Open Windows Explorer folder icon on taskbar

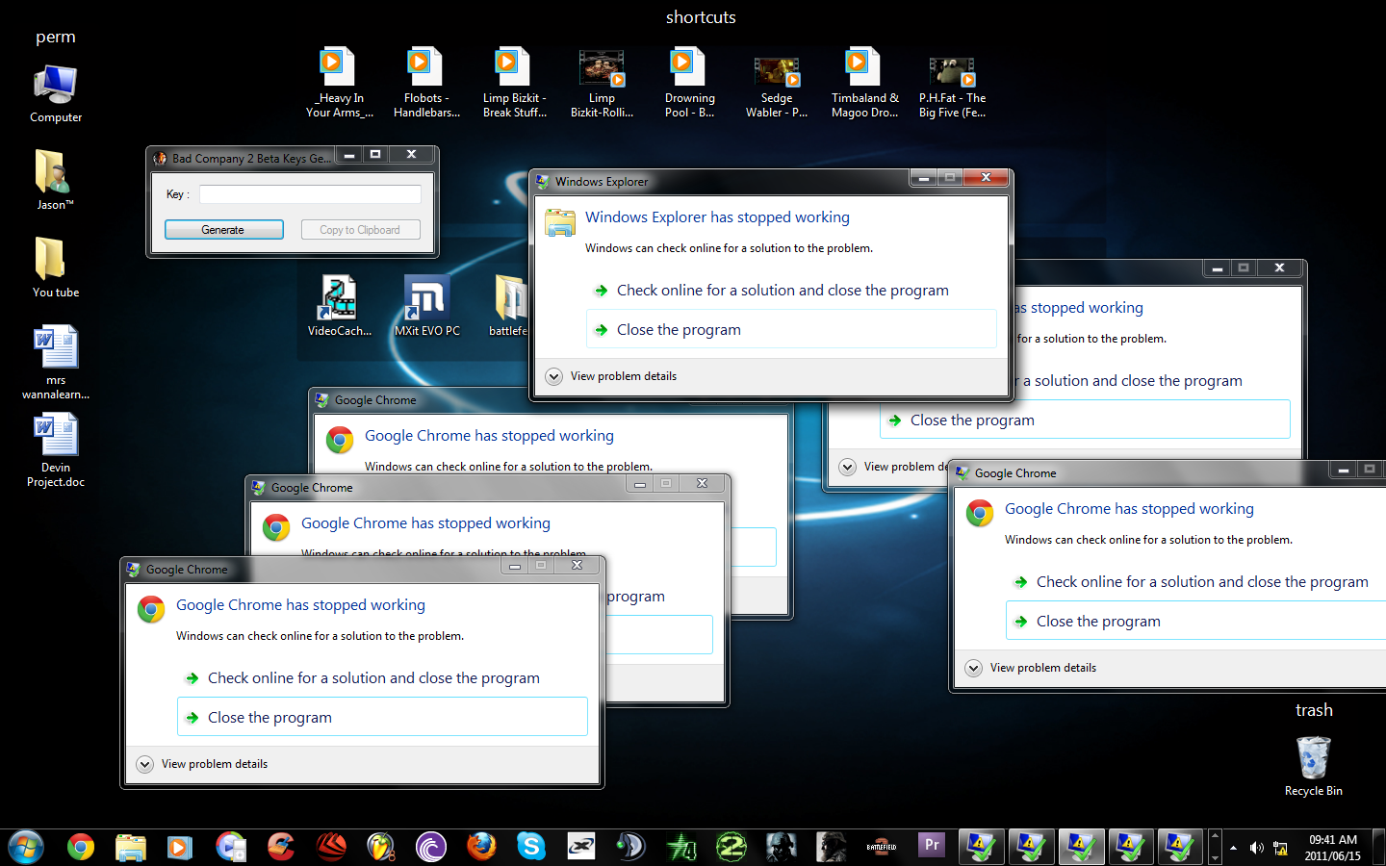[x=131, y=847]
